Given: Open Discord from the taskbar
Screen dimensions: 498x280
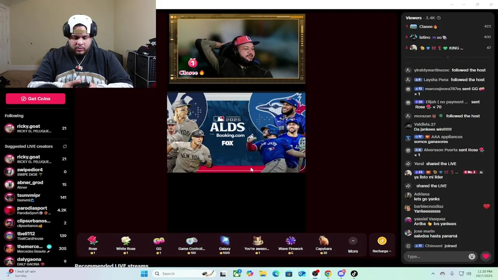Looking at the screenshot, I should pyautogui.click(x=341, y=274).
